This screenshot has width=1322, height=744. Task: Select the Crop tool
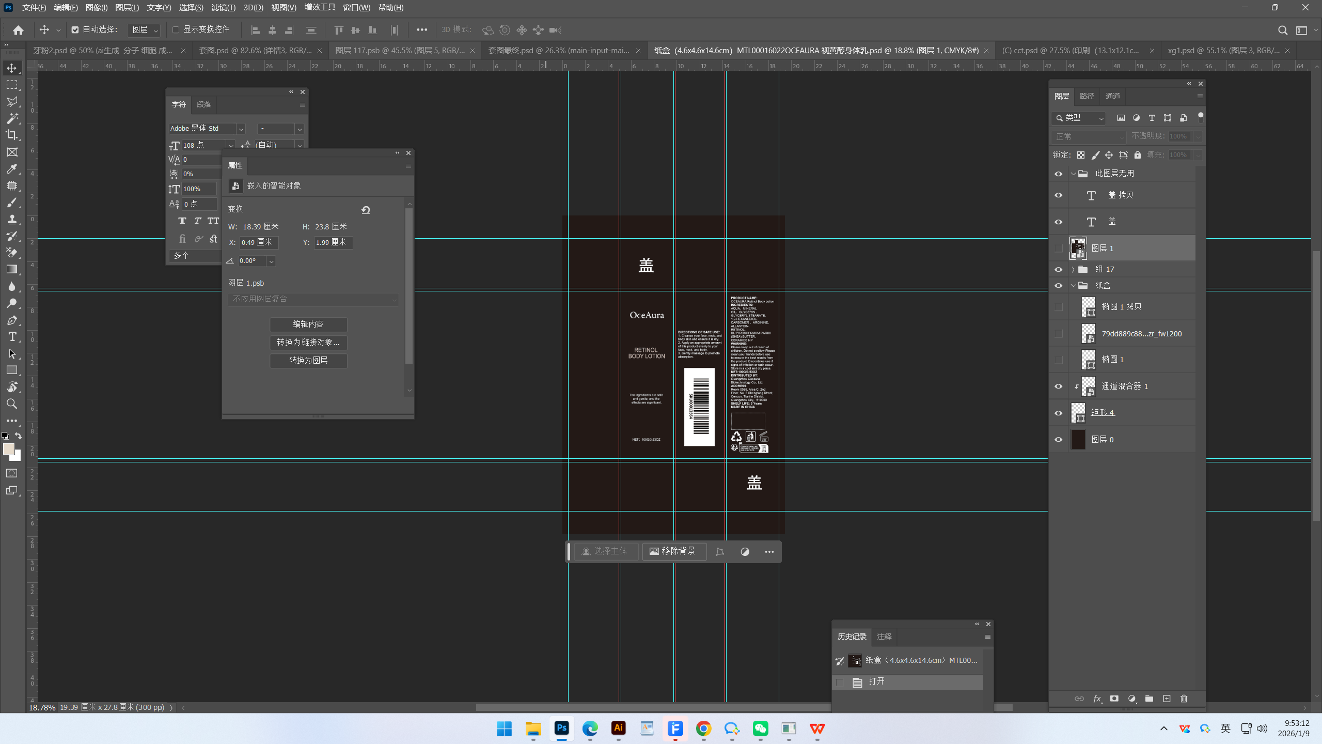click(x=11, y=135)
